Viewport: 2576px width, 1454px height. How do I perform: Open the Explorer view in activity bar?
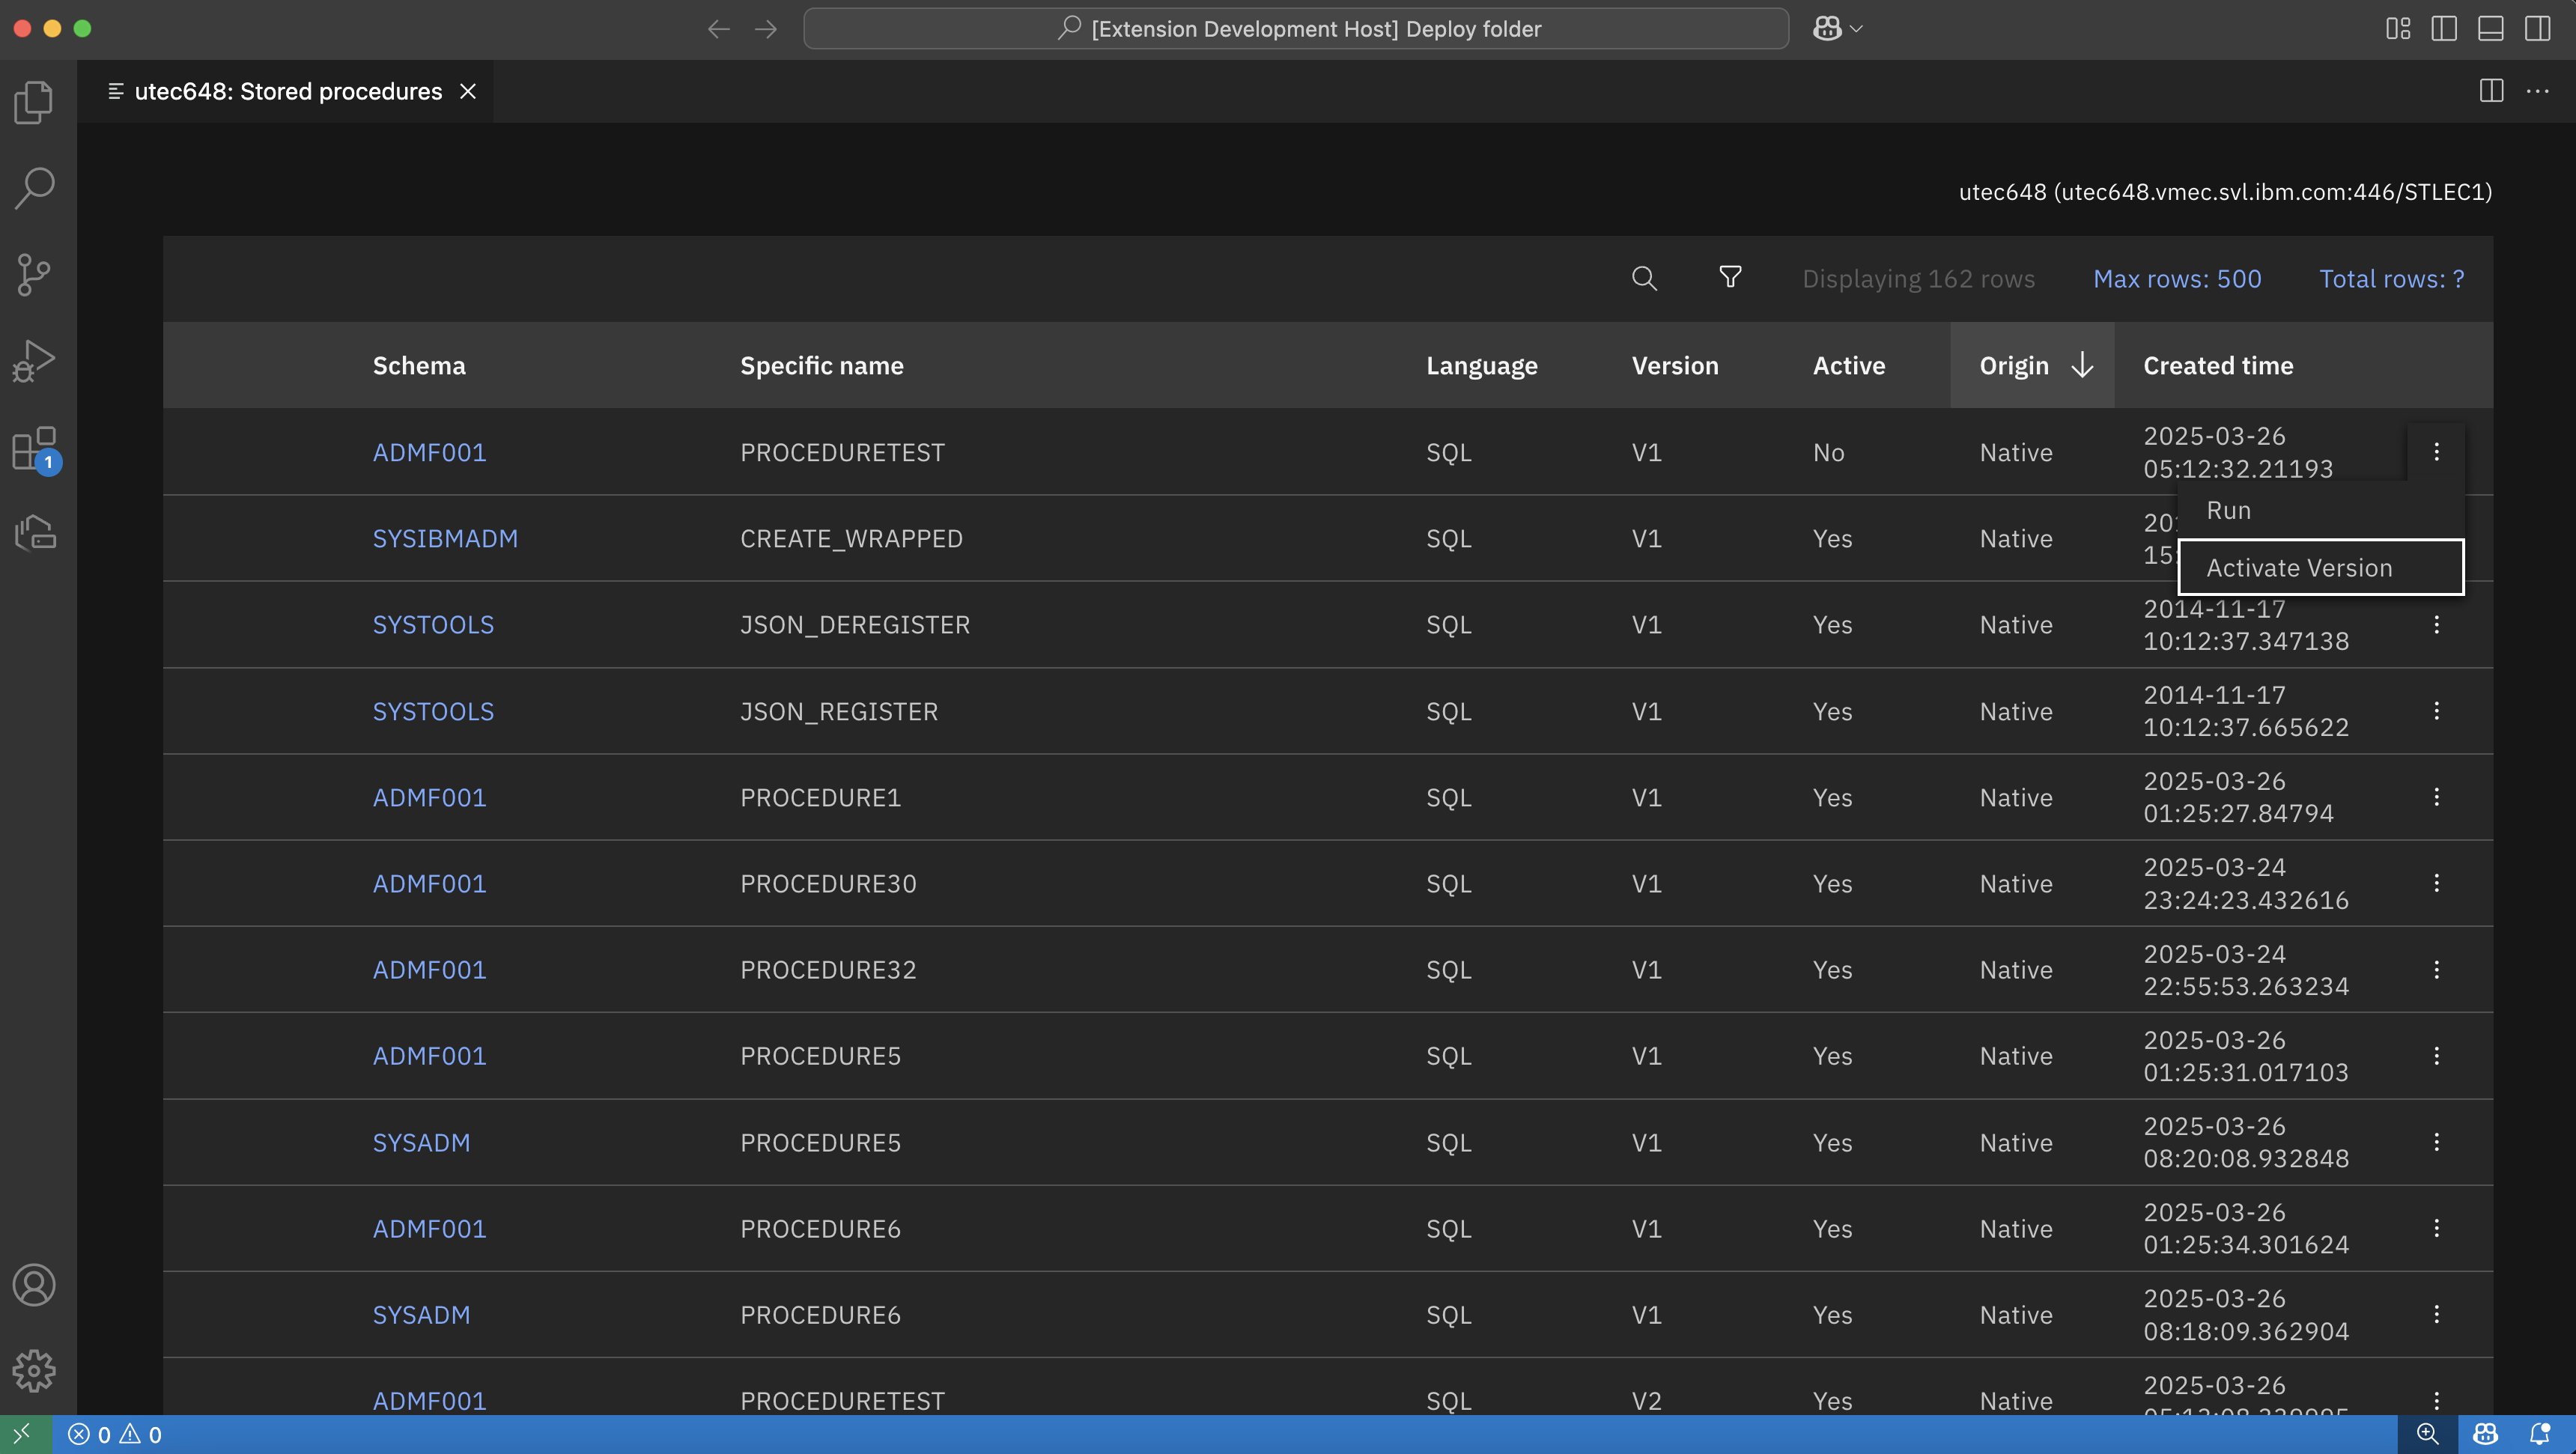[34, 102]
